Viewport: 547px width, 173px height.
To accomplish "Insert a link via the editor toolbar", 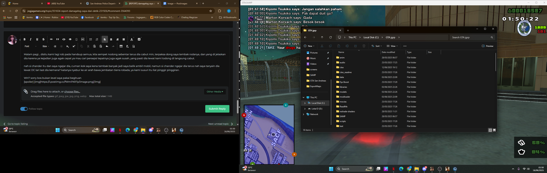I will coord(51,39).
